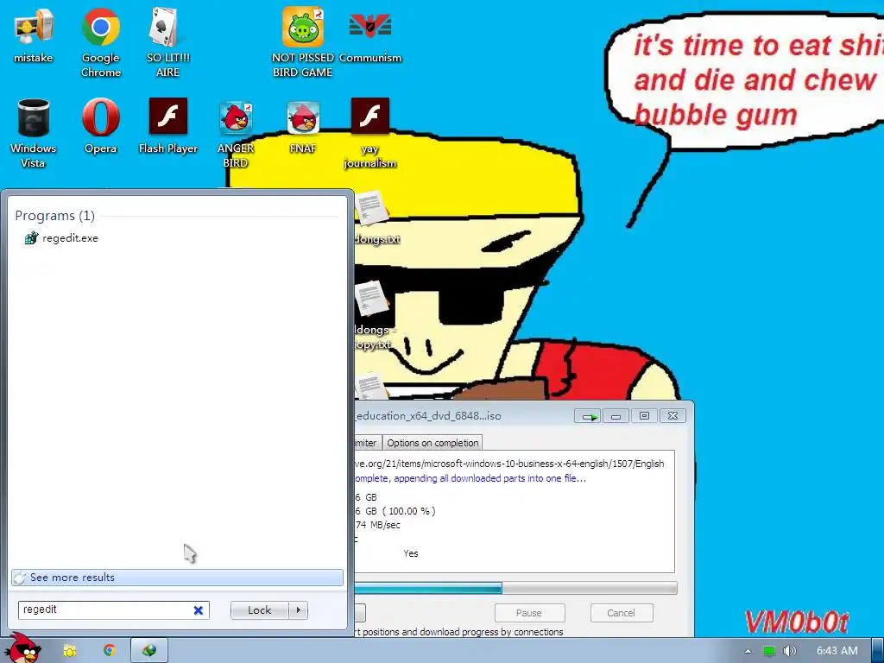Select the 'dongs - Copy.txt' desktop file

375,314
